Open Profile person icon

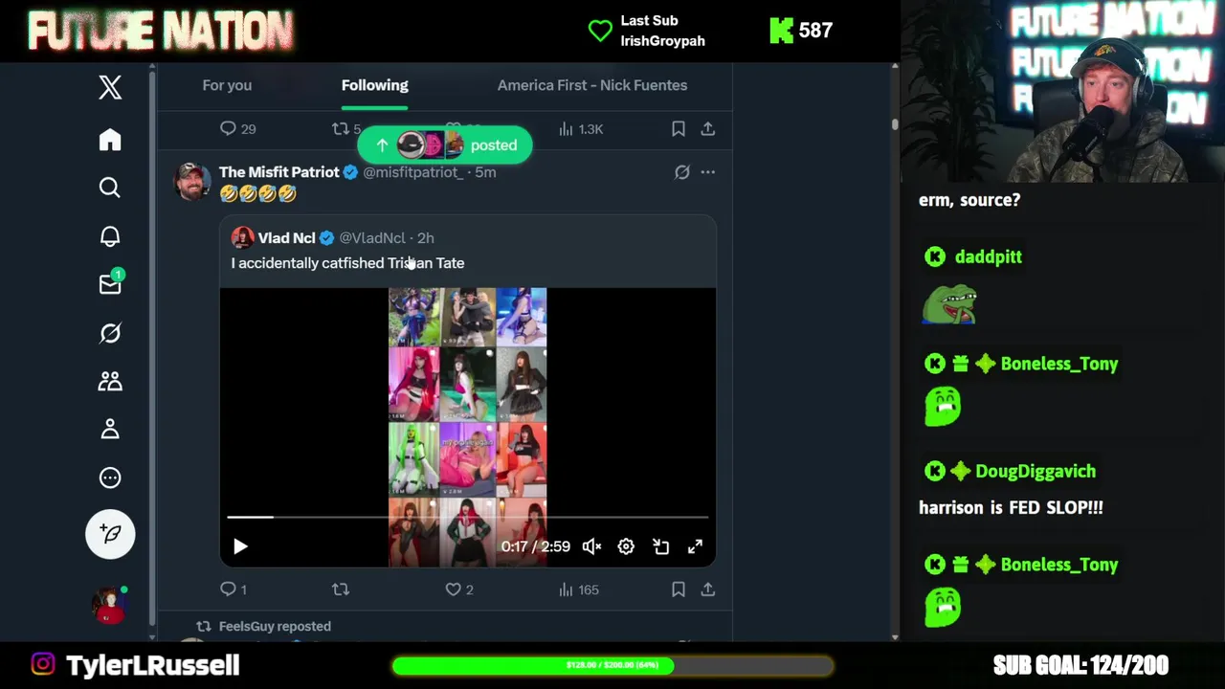(110, 430)
